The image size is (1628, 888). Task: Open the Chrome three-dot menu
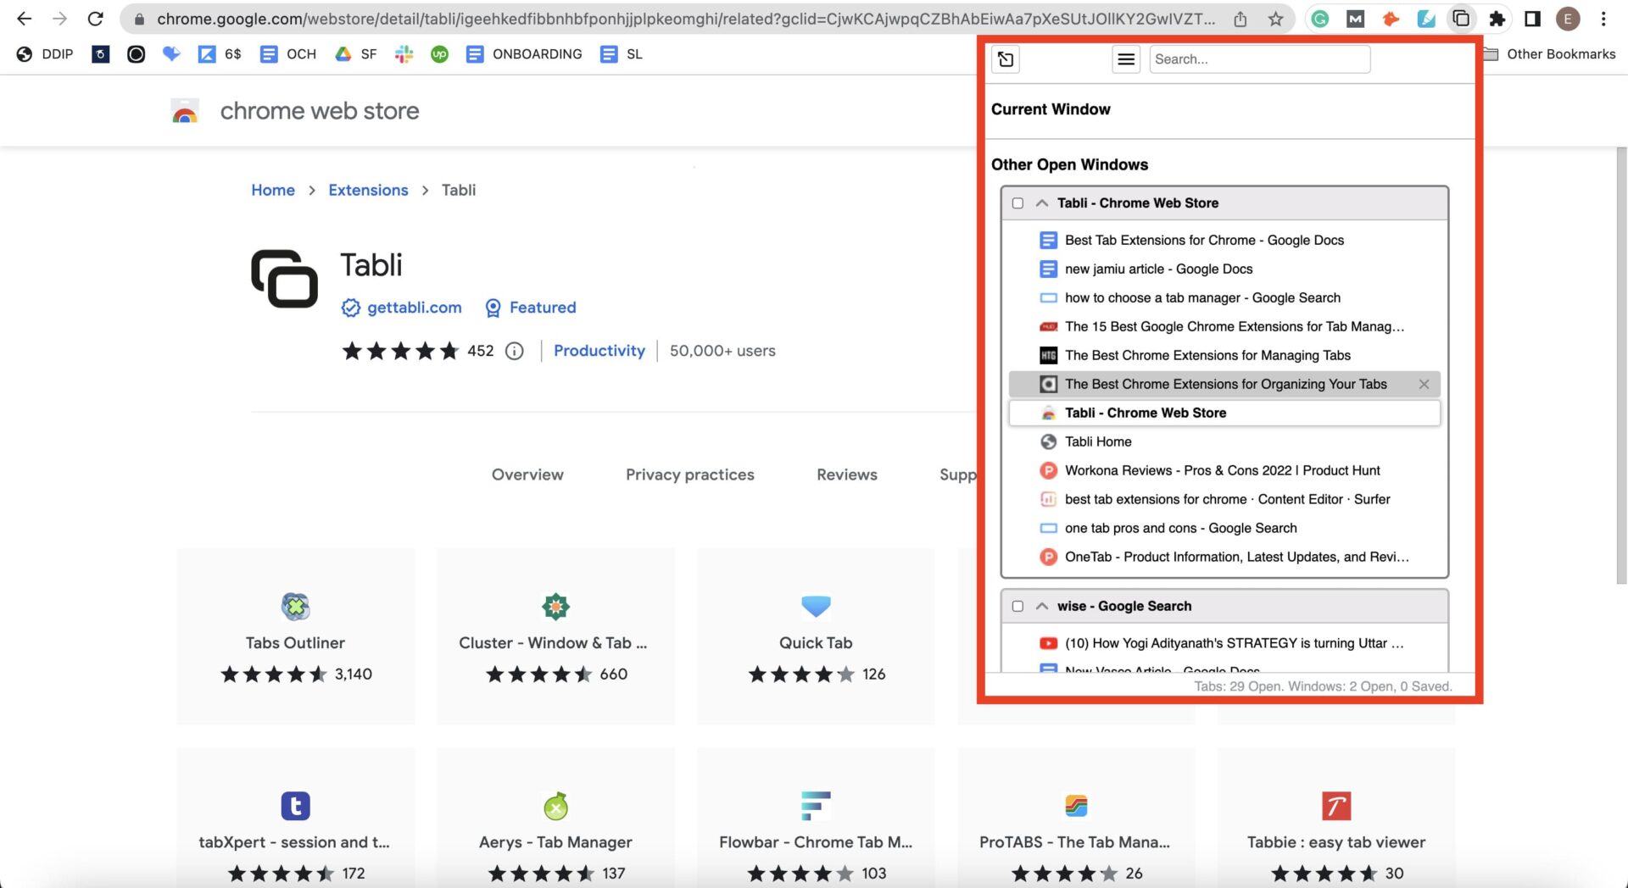[1603, 19]
